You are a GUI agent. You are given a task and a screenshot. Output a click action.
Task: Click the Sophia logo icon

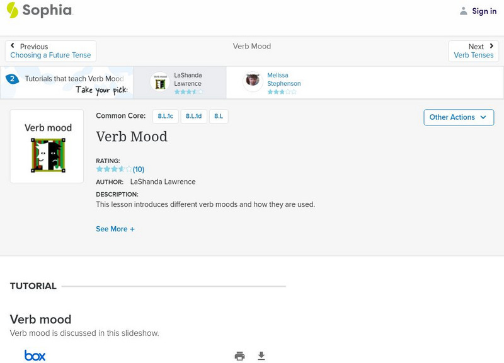(x=13, y=10)
